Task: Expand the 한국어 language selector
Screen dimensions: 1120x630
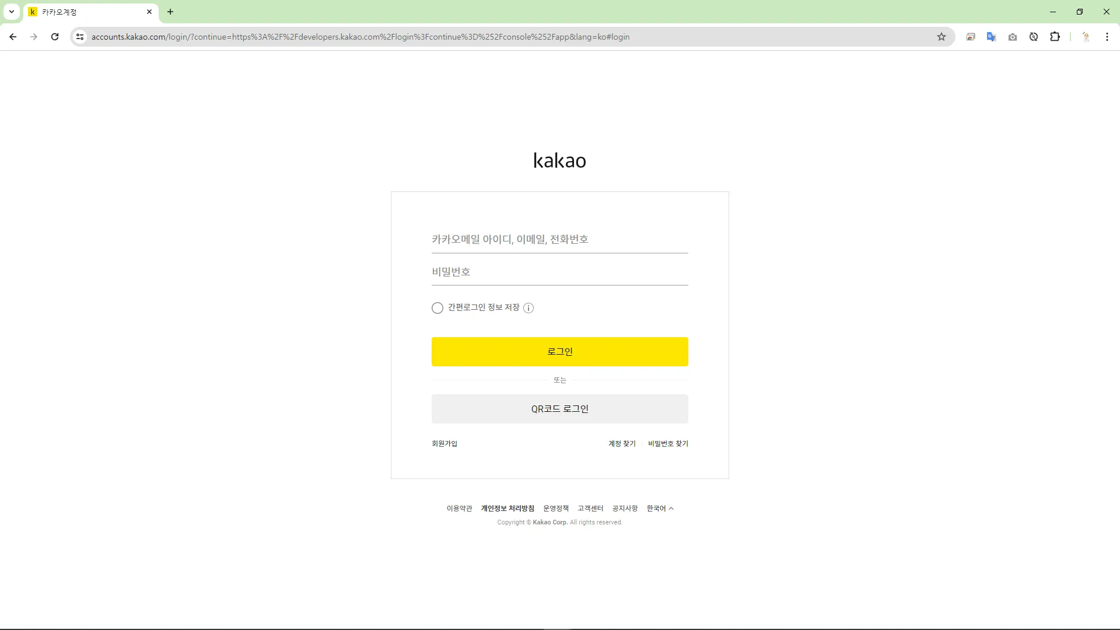Action: (x=660, y=508)
